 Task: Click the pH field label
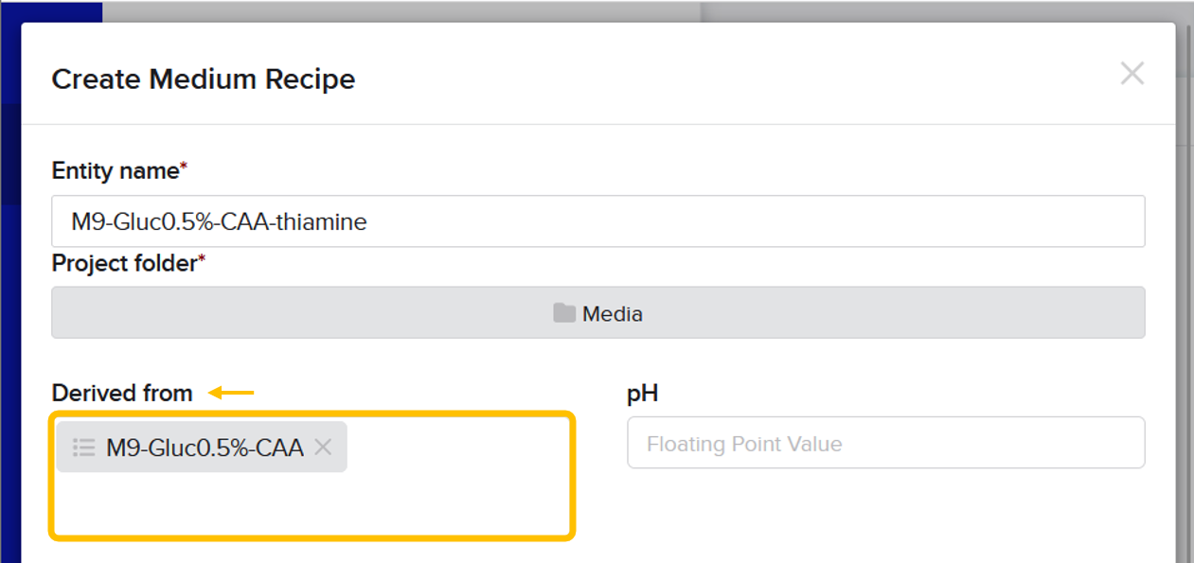[642, 394]
